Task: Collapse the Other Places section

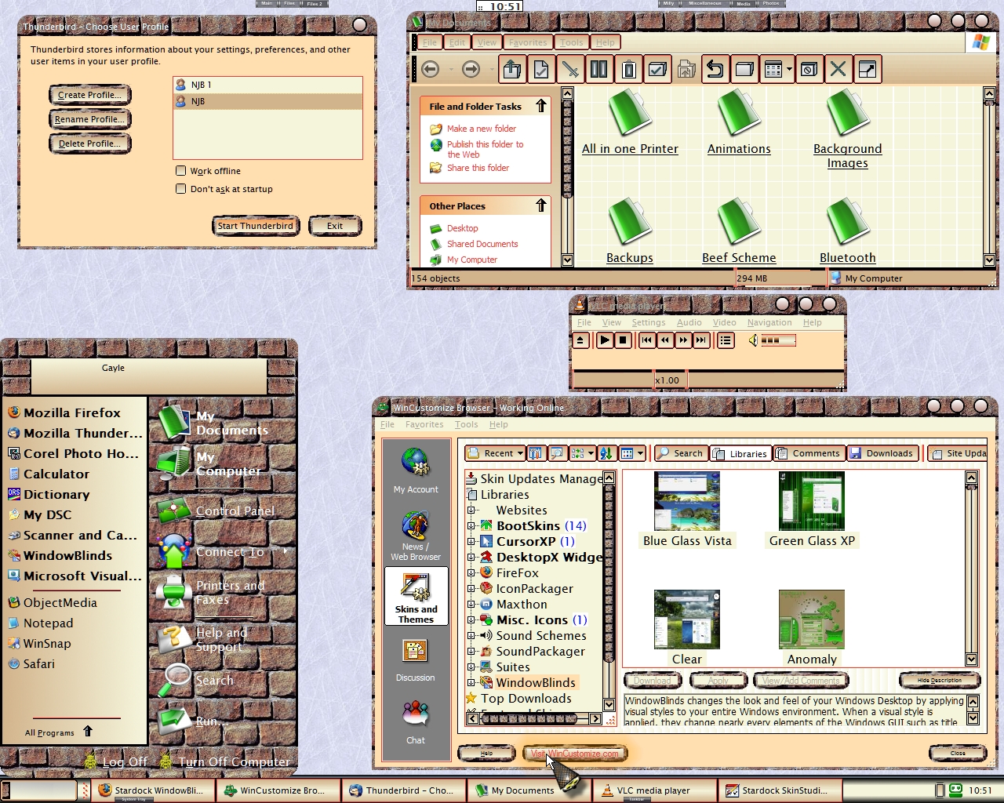Action: (541, 205)
